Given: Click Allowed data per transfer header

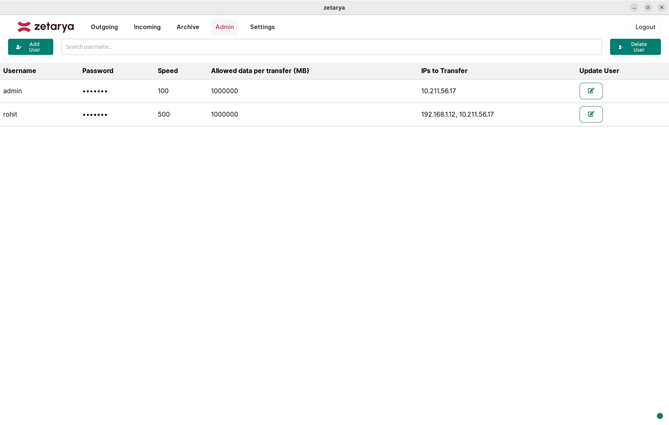Looking at the screenshot, I should pyautogui.click(x=260, y=71).
